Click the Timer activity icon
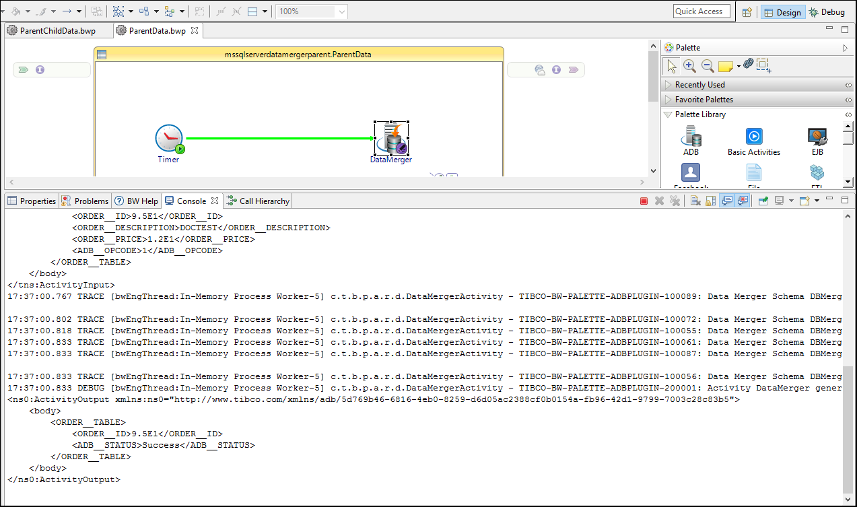This screenshot has width=857, height=507. point(169,139)
